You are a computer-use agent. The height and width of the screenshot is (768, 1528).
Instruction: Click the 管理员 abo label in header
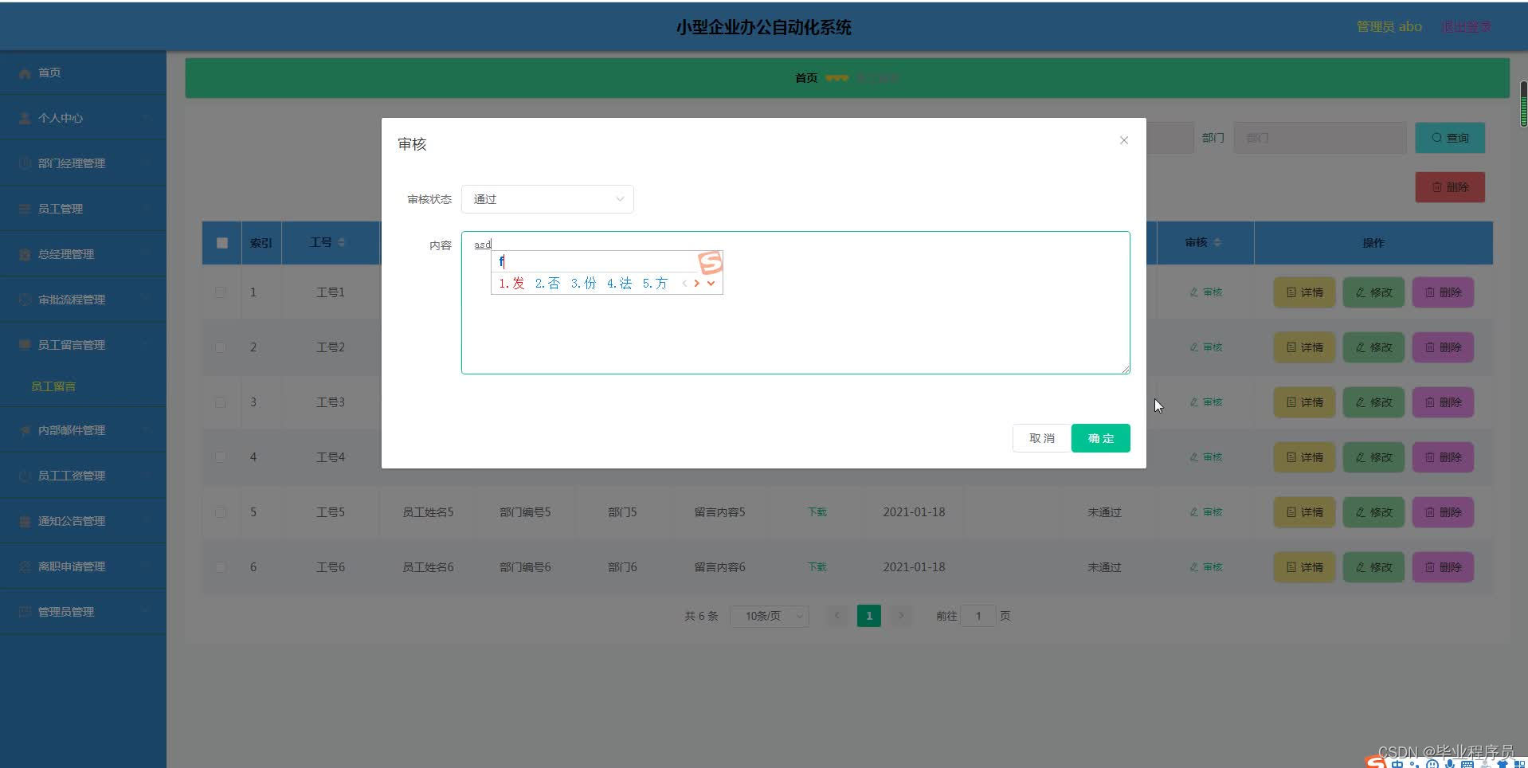click(x=1389, y=27)
